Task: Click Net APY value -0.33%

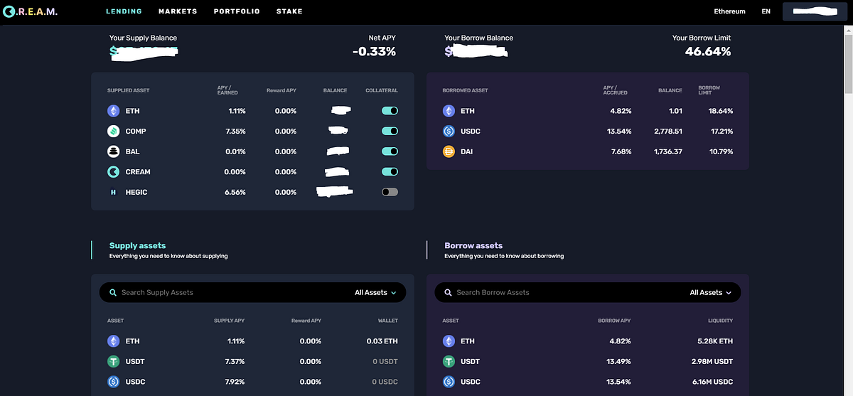Action: pyautogui.click(x=374, y=51)
